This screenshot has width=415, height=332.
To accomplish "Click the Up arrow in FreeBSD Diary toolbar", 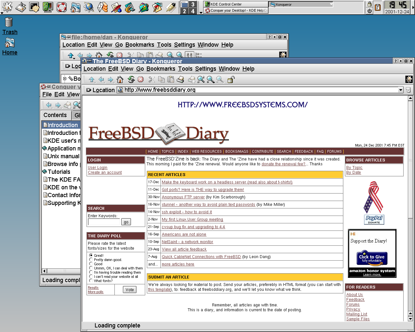I will coord(92,79).
